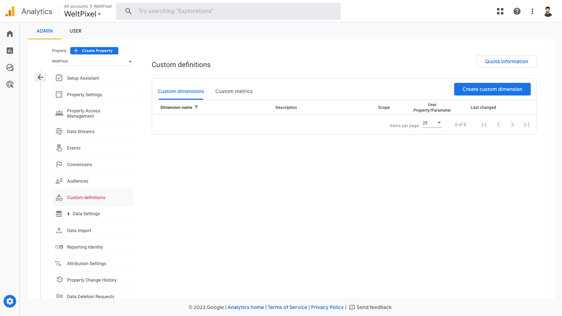Image resolution: width=562 pixels, height=316 pixels.
Task: Click the Google Analytics logo
Action: pyautogui.click(x=10, y=11)
